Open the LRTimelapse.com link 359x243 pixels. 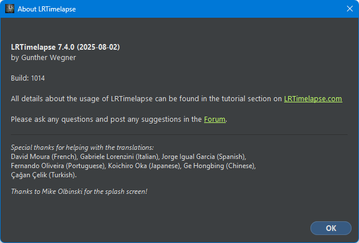click(x=313, y=98)
